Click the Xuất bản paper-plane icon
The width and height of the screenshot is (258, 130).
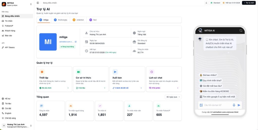coord(115,72)
